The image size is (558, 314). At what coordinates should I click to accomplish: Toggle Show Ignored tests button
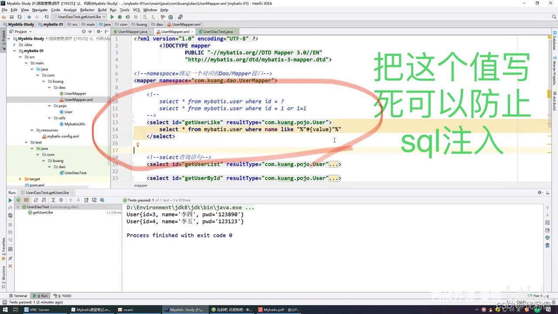(x=26, y=200)
